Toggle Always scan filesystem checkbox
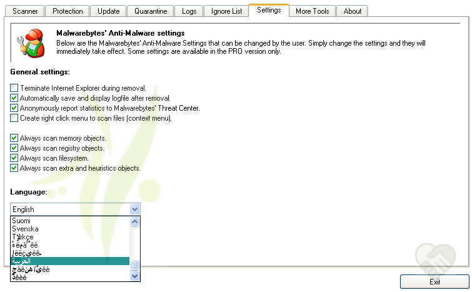This screenshot has height=292, width=472. [x=14, y=158]
